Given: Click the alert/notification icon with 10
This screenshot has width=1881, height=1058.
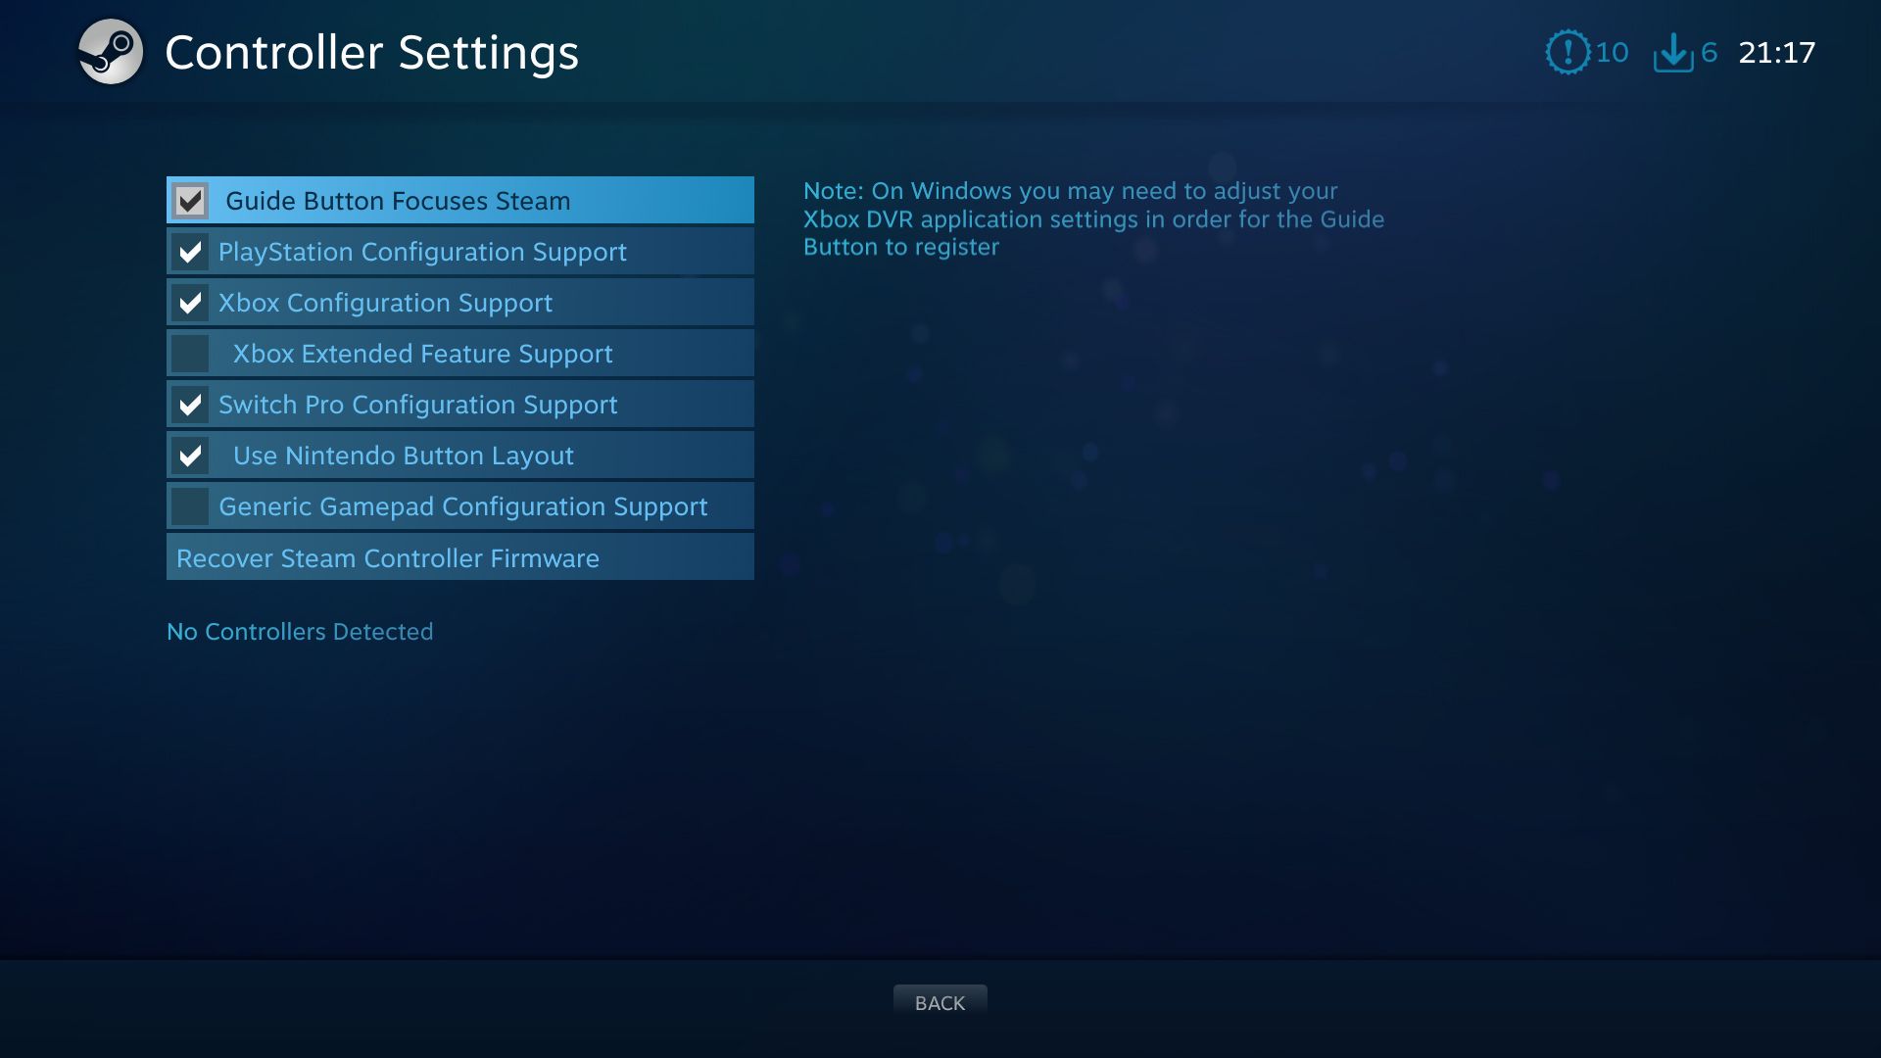Looking at the screenshot, I should click(1566, 52).
